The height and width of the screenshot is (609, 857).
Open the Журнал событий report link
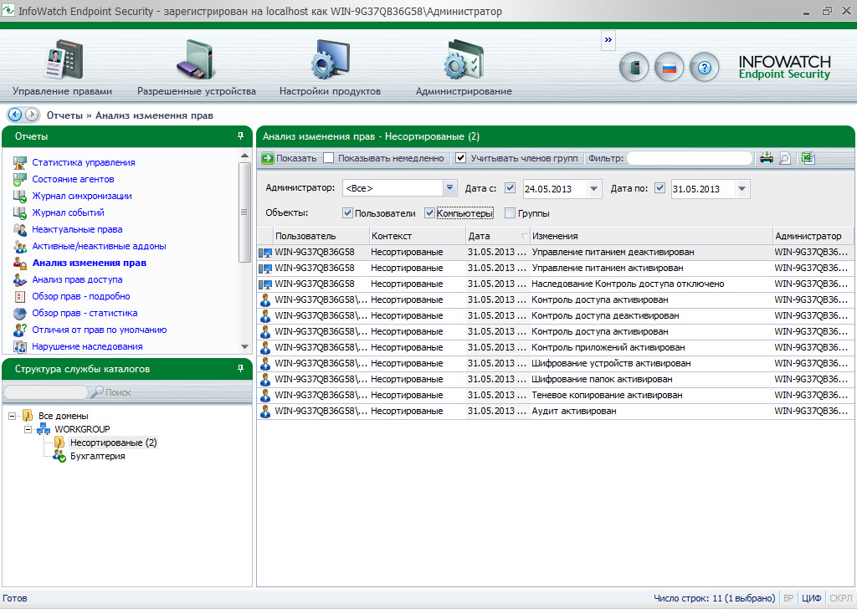(68, 212)
